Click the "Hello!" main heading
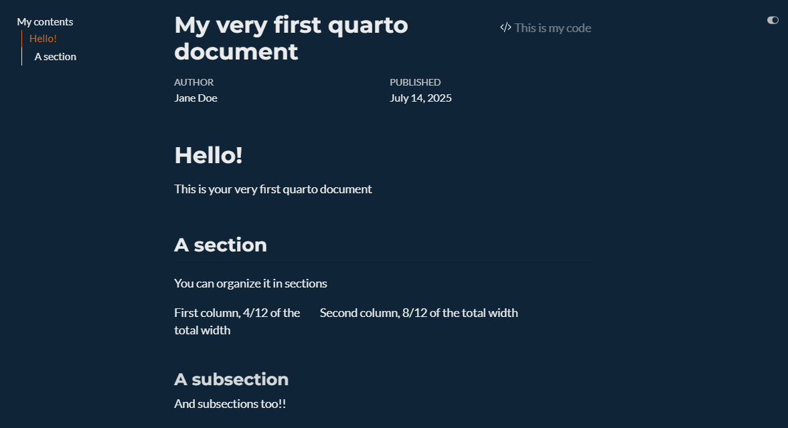Screen dimensions: 788x428 [x=209, y=155]
